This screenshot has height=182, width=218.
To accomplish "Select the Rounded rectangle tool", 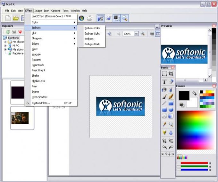I will pyautogui.click(x=164, y=110).
